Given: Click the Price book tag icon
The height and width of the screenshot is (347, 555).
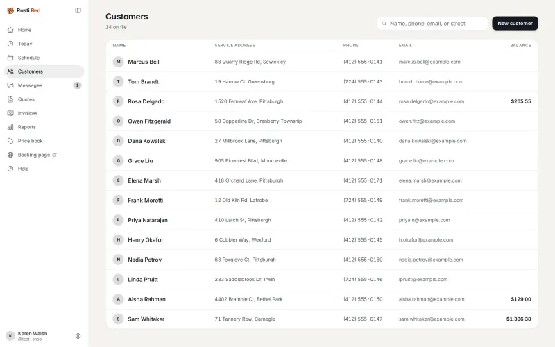Looking at the screenshot, I should point(10,141).
